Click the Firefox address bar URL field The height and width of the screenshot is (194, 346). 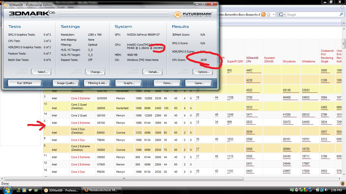click(x=239, y=15)
